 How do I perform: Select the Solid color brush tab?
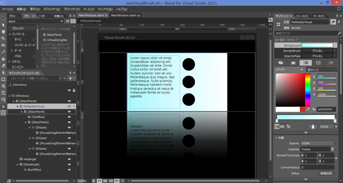pos(293,63)
